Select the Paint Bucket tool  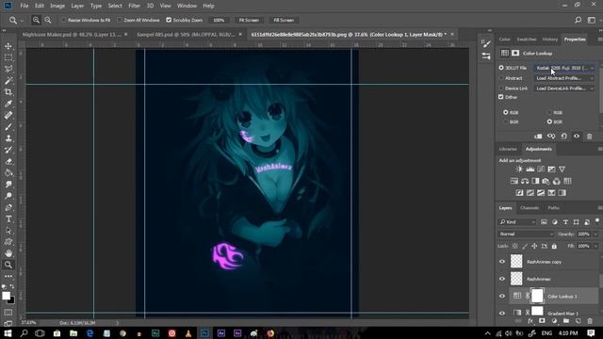tap(8, 173)
